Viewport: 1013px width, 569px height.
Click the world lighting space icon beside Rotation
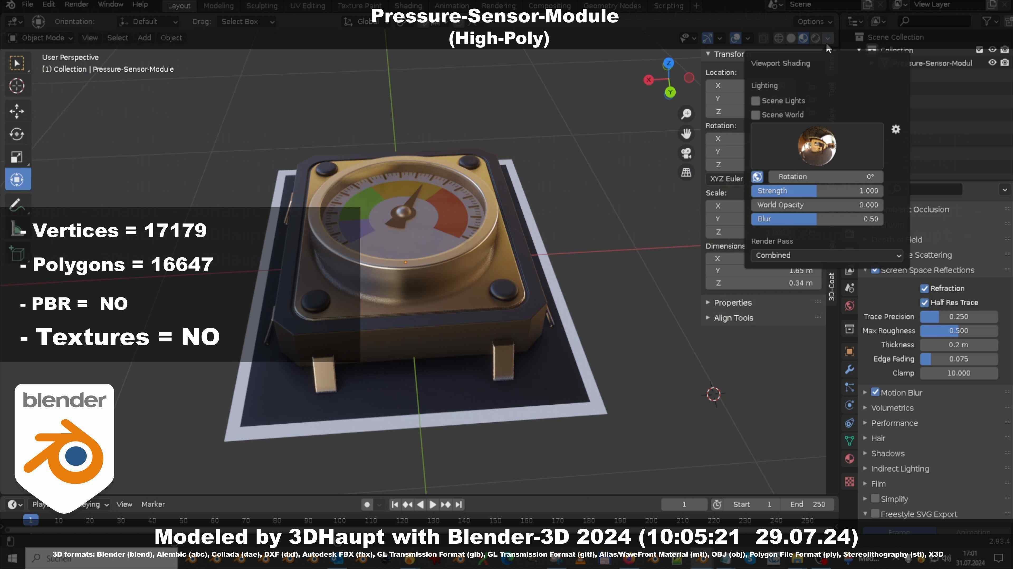coord(757,177)
